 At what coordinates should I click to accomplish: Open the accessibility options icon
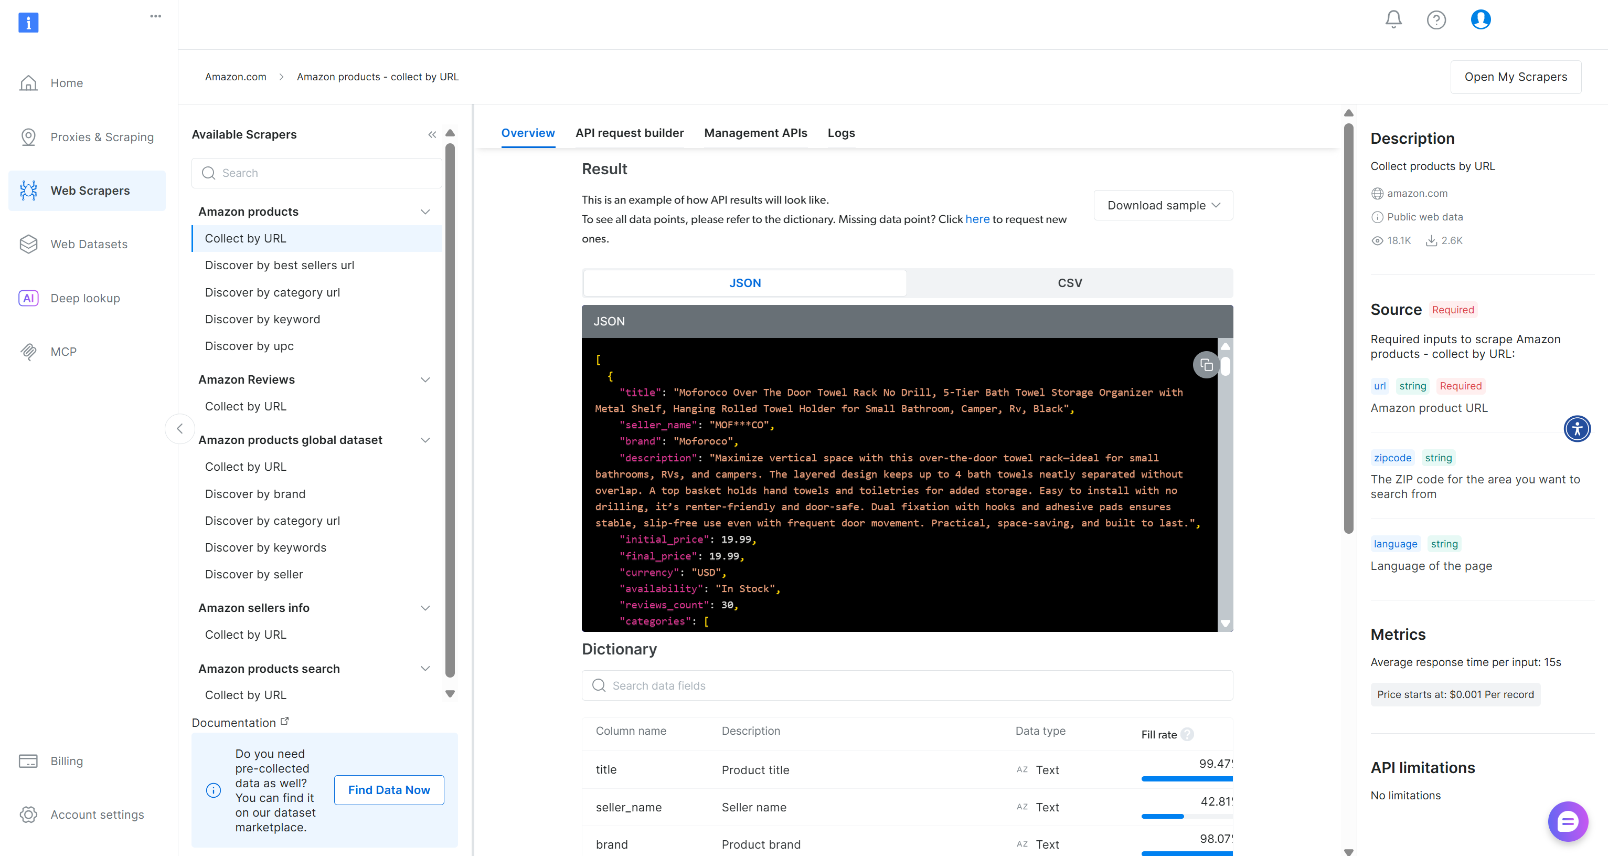pyautogui.click(x=1577, y=429)
